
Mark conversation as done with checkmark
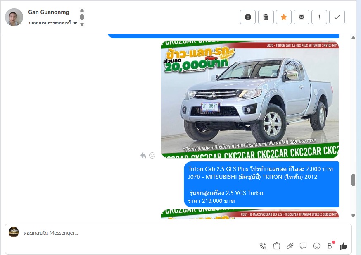(337, 17)
